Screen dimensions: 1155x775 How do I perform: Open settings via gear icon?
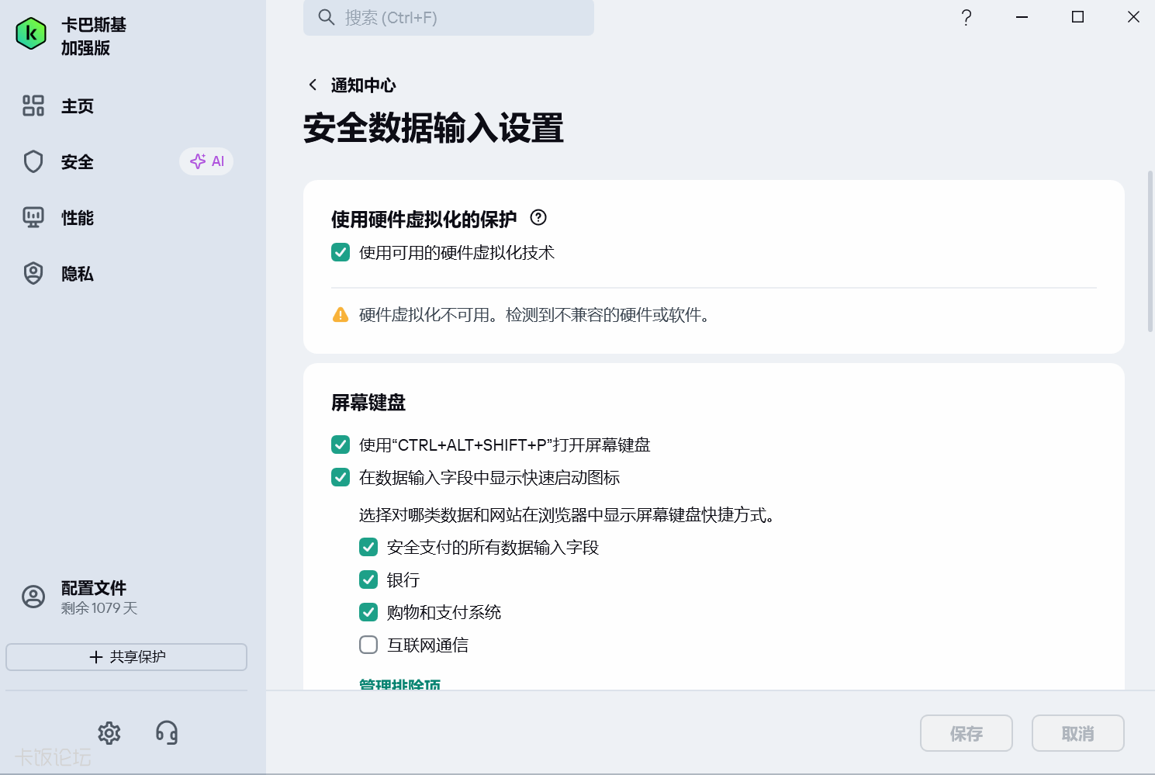pyautogui.click(x=109, y=732)
